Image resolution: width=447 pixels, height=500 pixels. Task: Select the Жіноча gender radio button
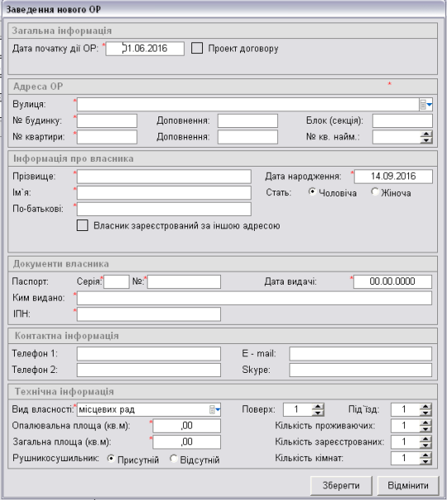click(375, 191)
